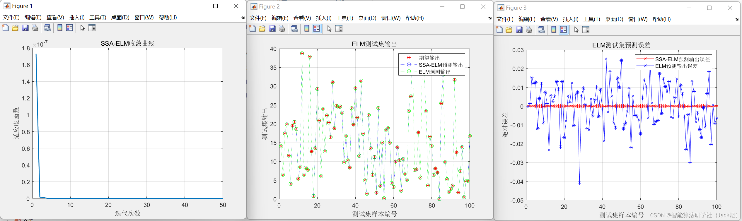The height and width of the screenshot is (221, 742).
Task: Click Open File icon in Figure 1
Action: pyautogui.click(x=15, y=28)
